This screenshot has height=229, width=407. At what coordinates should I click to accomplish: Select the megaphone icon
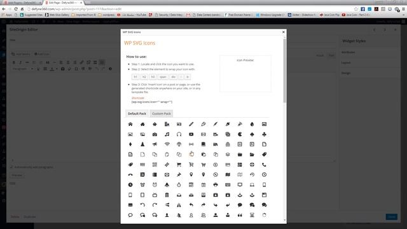(x=155, y=144)
